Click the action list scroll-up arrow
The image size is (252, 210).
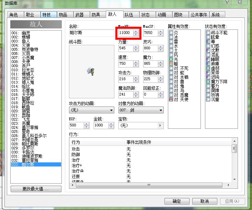pos(234,141)
